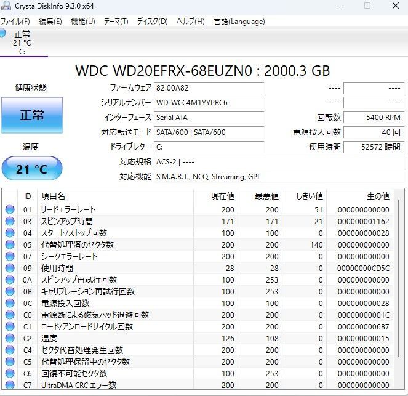Viewport: 408px width, 396px height.
Task: Open the 編集(E) menu
Action: pyautogui.click(x=50, y=22)
